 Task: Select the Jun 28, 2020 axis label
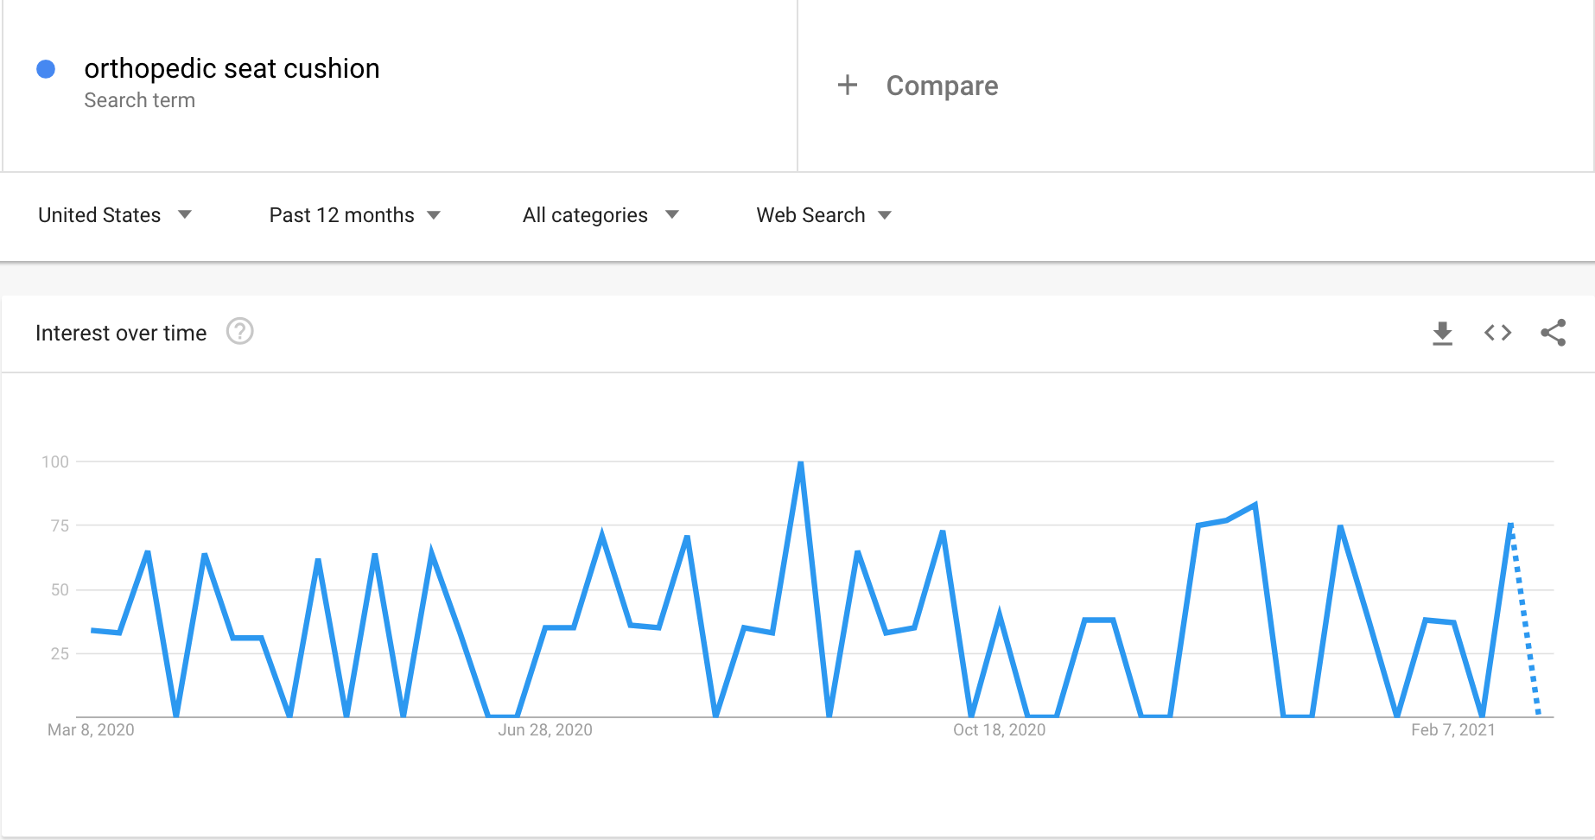click(x=545, y=730)
